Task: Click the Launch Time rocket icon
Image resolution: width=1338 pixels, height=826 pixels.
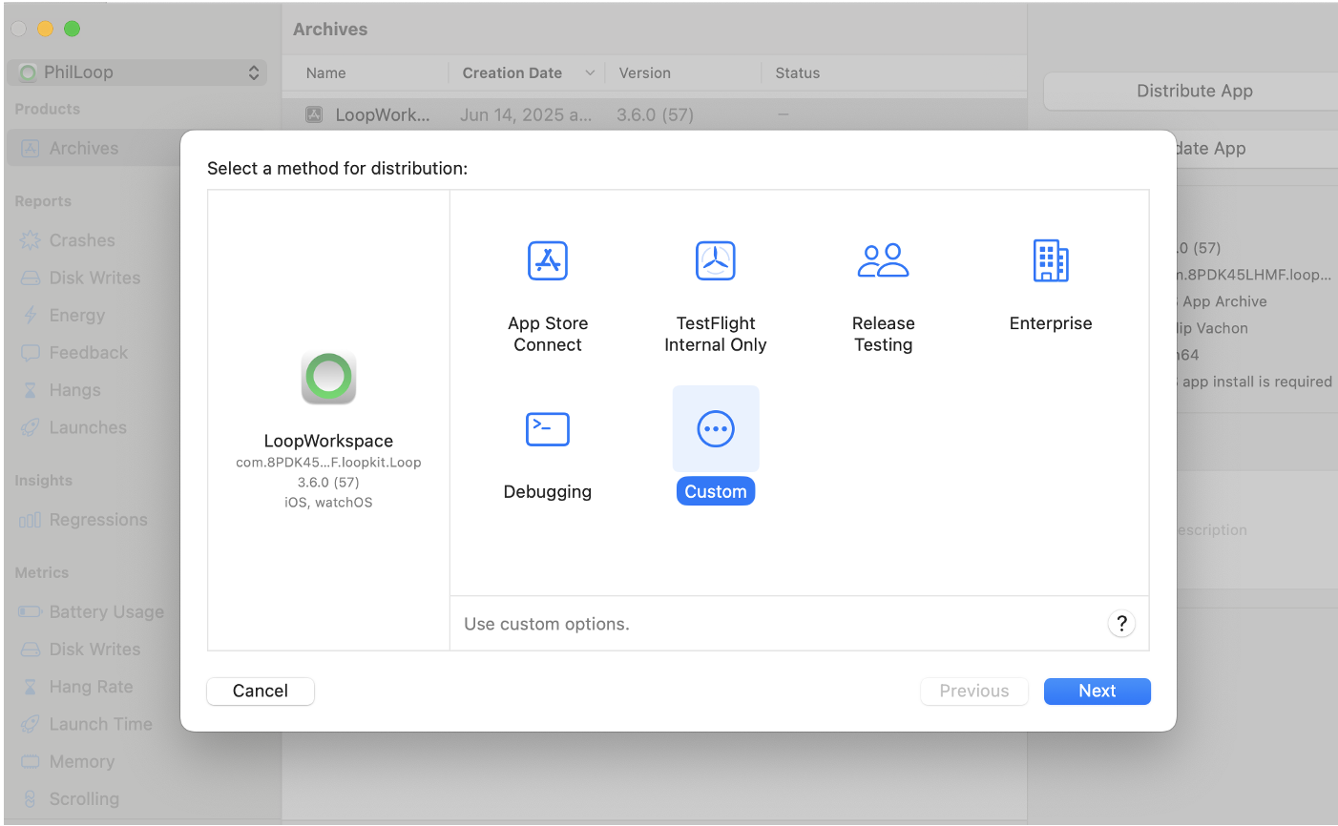Action: pos(31,724)
